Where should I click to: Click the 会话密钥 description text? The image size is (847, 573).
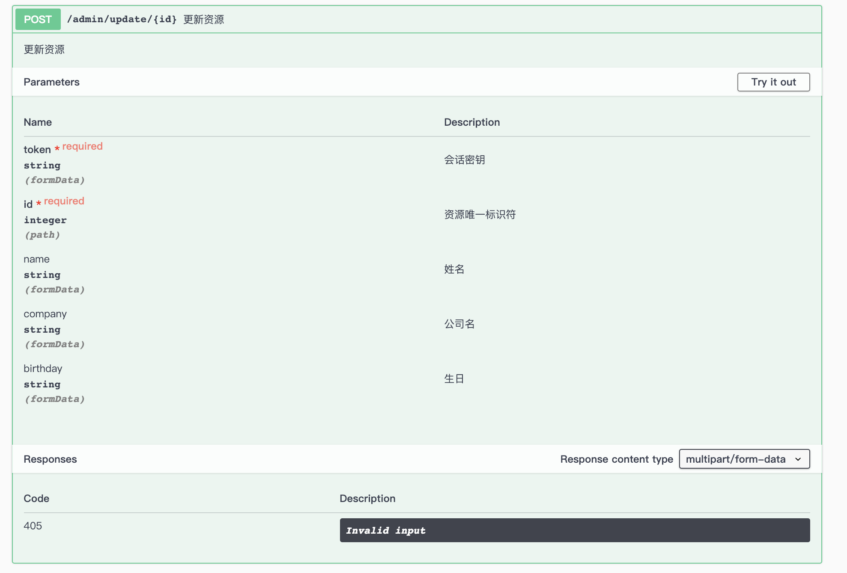coord(464,160)
